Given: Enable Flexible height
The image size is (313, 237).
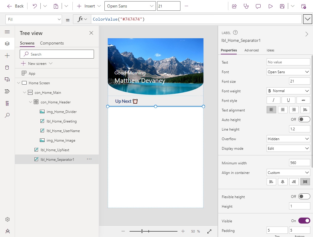Looking at the screenshot, I should 304,196.
